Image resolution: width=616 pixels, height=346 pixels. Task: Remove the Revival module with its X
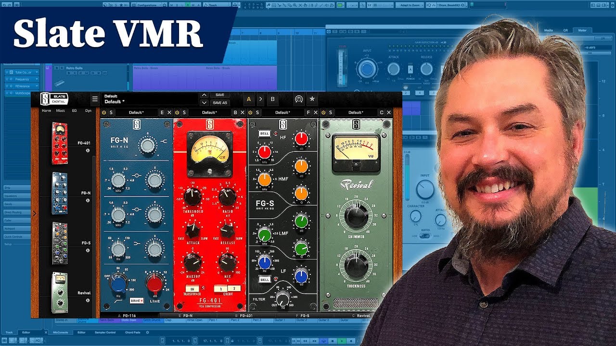pos(389,112)
